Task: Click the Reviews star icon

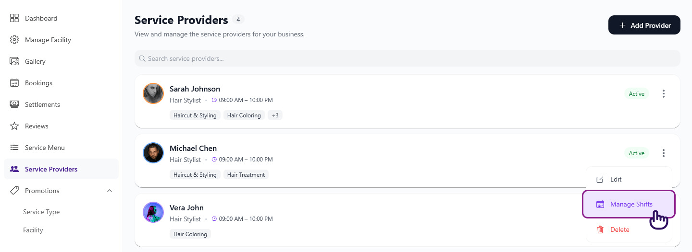Action: pos(14,126)
